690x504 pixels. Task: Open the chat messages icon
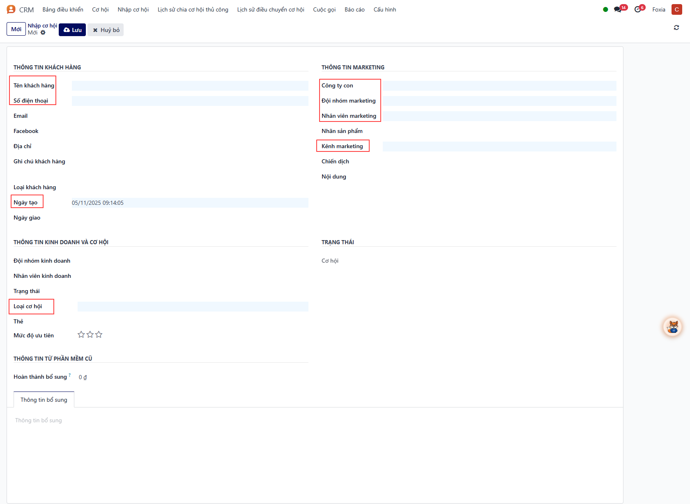coord(618,9)
